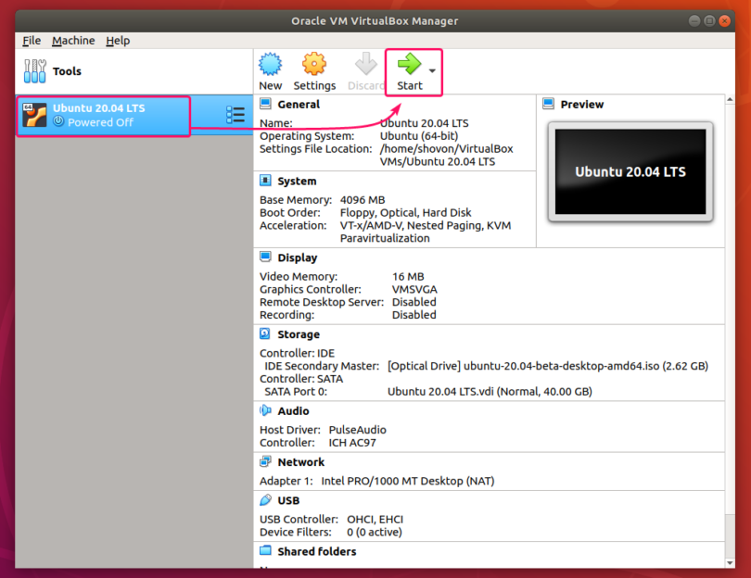Open the Machine menu

tap(73, 41)
